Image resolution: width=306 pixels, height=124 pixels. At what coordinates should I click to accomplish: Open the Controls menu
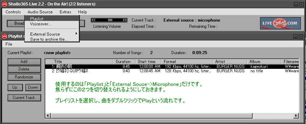pos(13,12)
